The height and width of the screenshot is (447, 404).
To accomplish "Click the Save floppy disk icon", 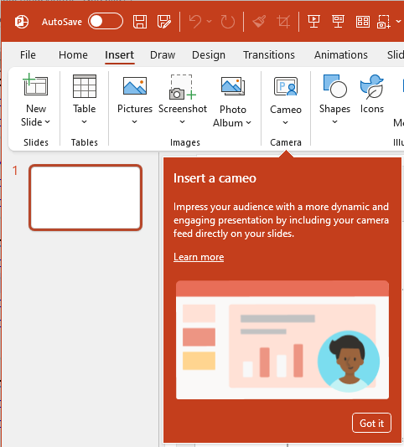I will coord(140,22).
